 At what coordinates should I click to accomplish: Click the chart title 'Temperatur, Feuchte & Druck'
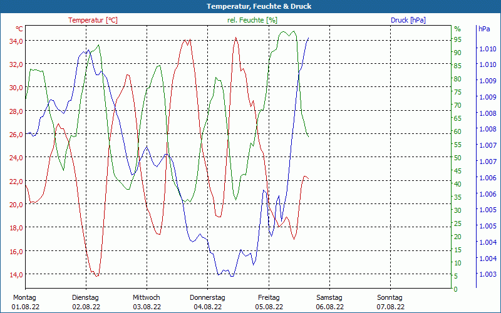point(259,6)
